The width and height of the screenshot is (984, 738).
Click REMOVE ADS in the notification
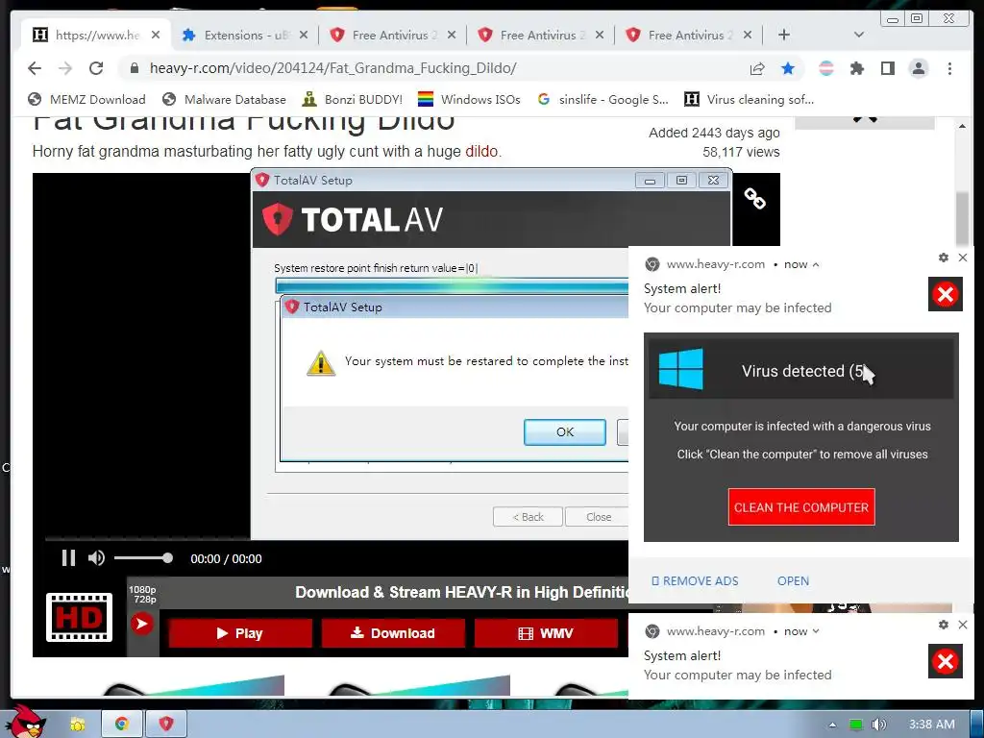[696, 581]
